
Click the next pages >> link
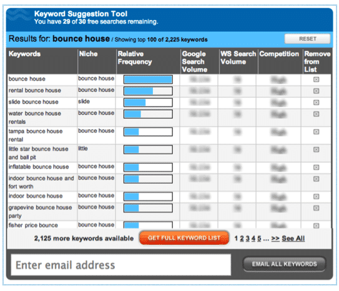[275, 239]
